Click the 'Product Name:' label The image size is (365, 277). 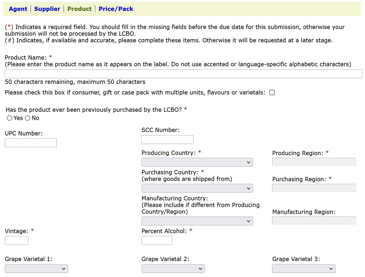coord(26,57)
